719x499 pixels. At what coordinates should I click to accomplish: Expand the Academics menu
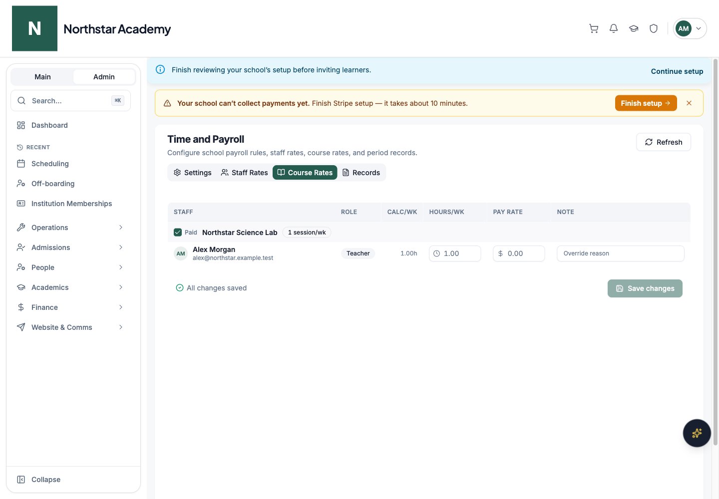pyautogui.click(x=70, y=287)
